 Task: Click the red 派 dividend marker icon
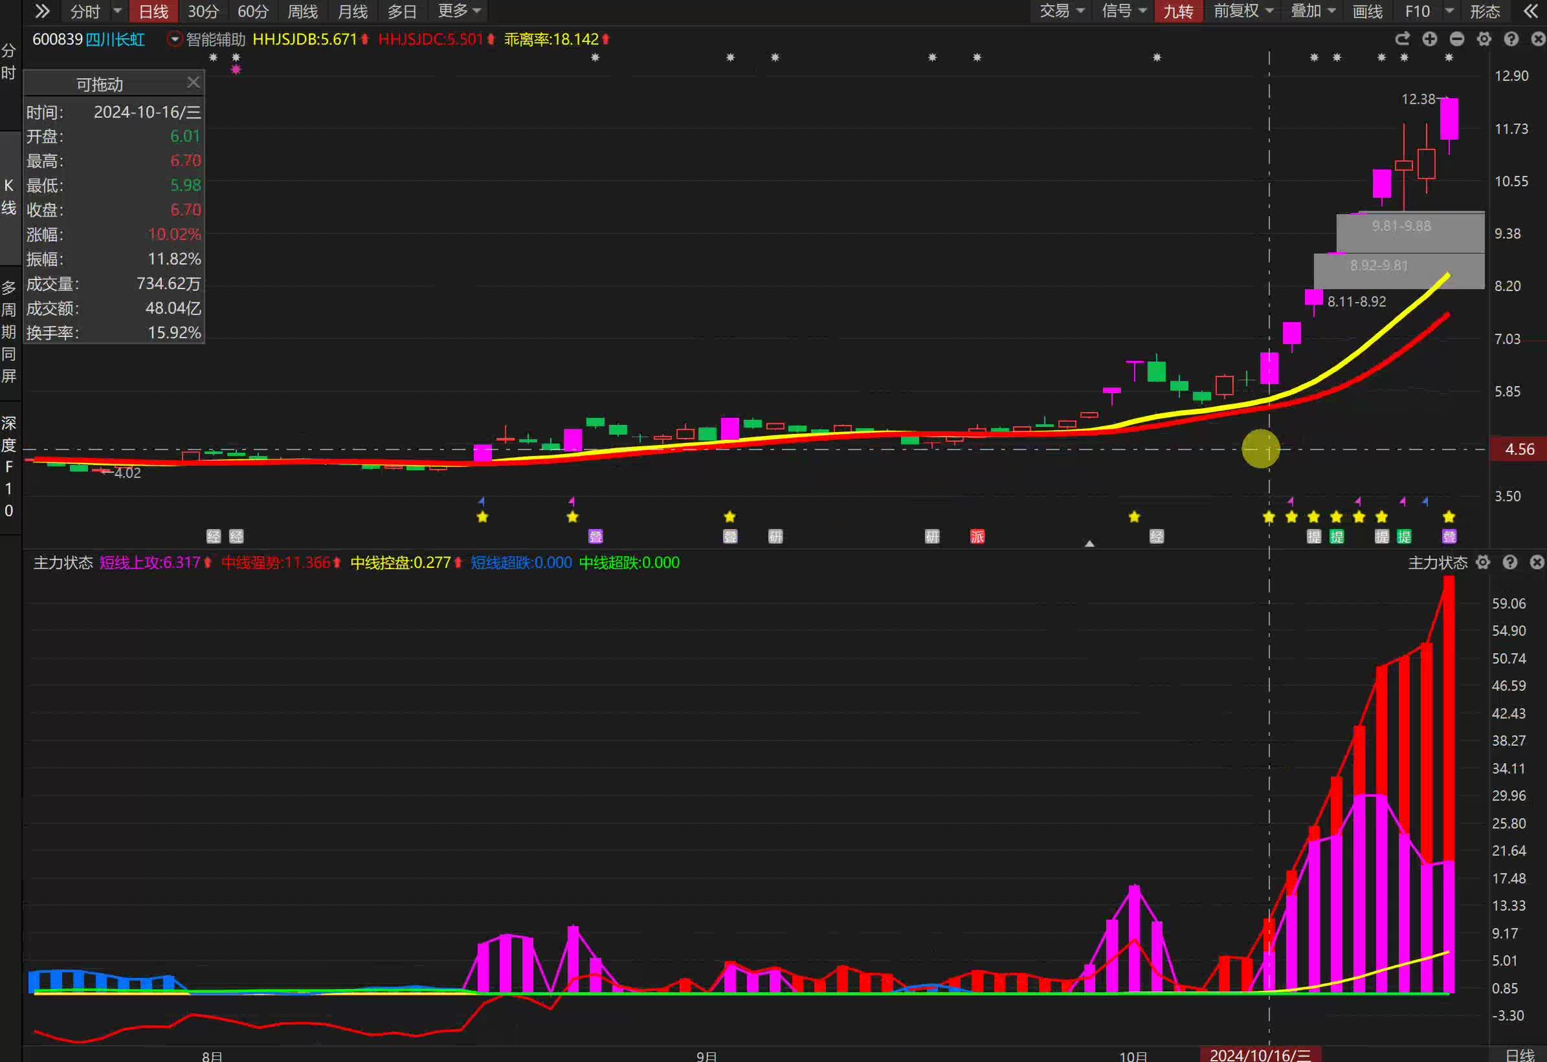[x=977, y=537]
